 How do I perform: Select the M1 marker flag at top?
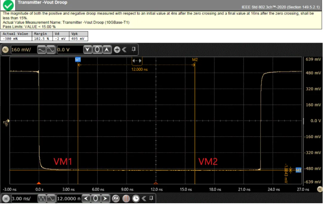point(78,59)
